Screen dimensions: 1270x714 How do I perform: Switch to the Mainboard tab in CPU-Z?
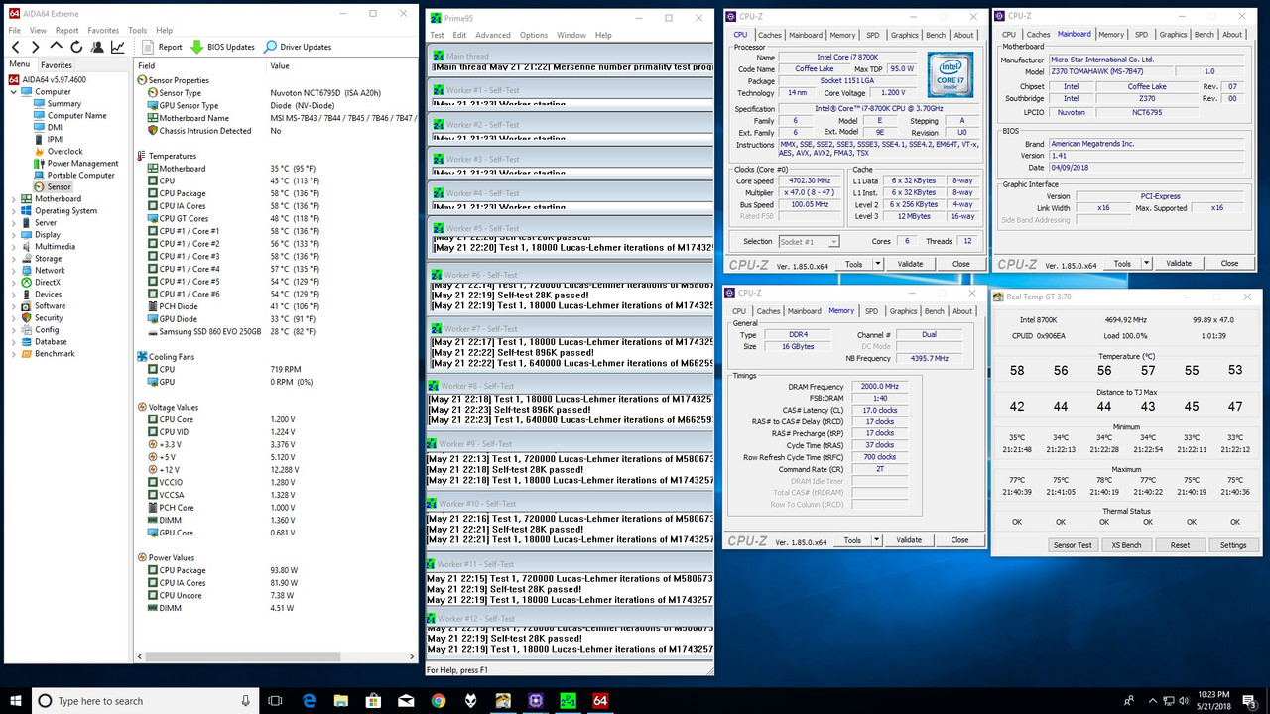pos(805,34)
